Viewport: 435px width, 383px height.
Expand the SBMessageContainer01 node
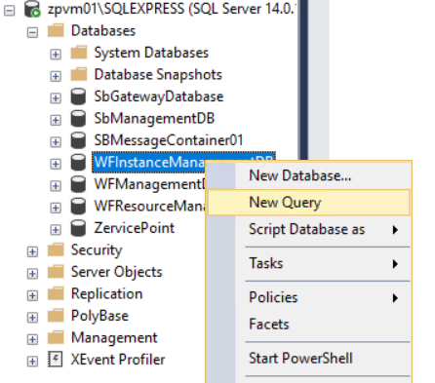tap(56, 142)
